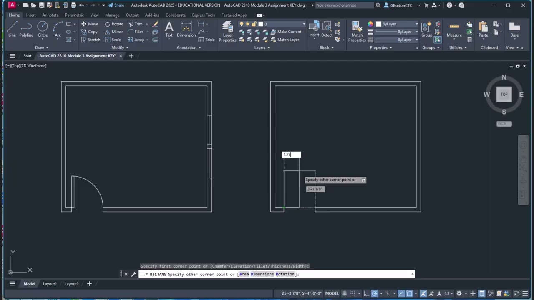Click the Rotate tool
534x300 pixels.
click(x=114, y=24)
